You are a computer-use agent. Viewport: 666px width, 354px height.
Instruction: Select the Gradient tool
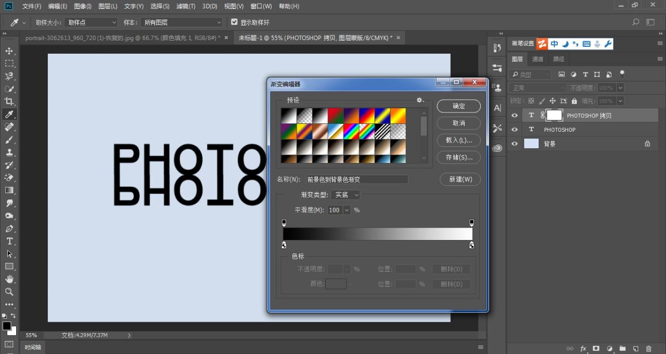point(9,191)
